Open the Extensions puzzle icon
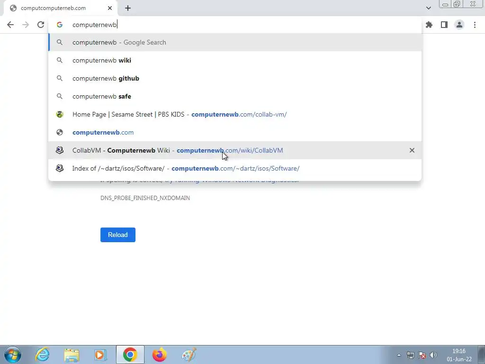The width and height of the screenshot is (485, 364). (x=429, y=25)
